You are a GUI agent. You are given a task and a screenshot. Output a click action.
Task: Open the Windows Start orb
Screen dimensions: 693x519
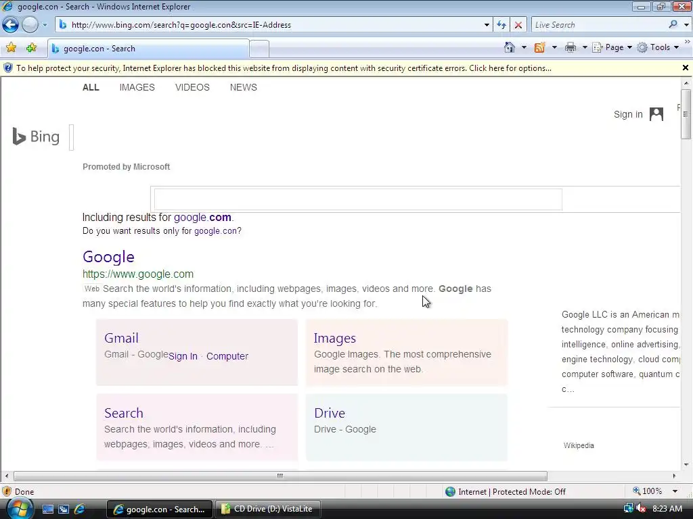(x=18, y=508)
